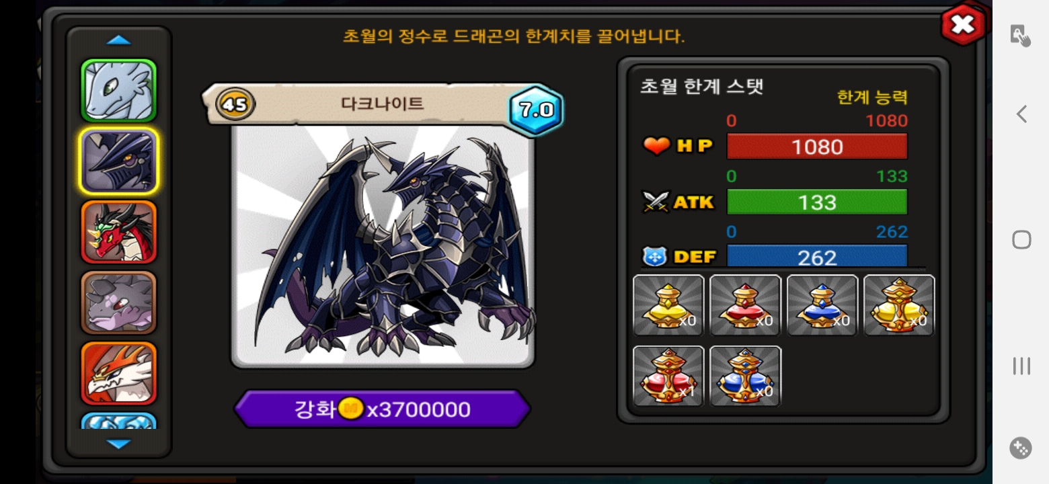
Task: Select the large golden essence potion
Action: (x=899, y=305)
